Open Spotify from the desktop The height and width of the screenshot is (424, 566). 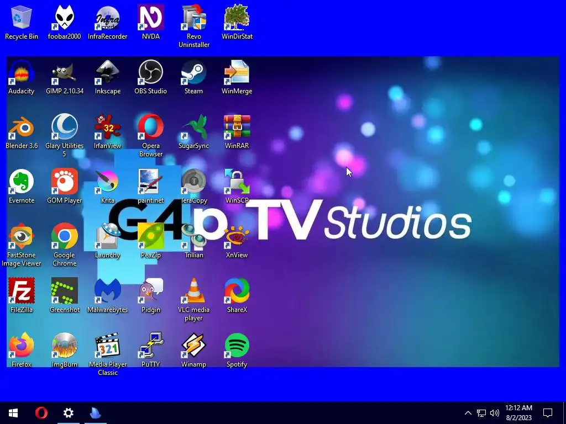click(237, 351)
